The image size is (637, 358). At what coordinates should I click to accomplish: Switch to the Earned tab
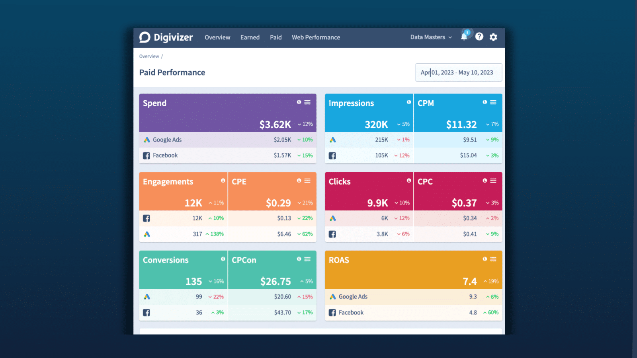[x=250, y=37]
